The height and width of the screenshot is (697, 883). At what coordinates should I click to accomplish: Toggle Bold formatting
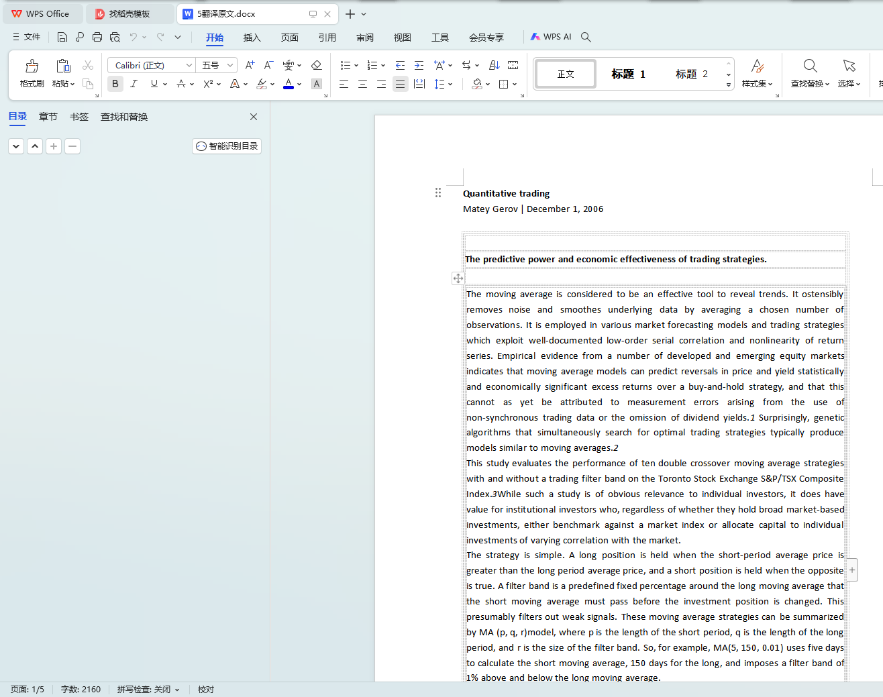pyautogui.click(x=115, y=84)
